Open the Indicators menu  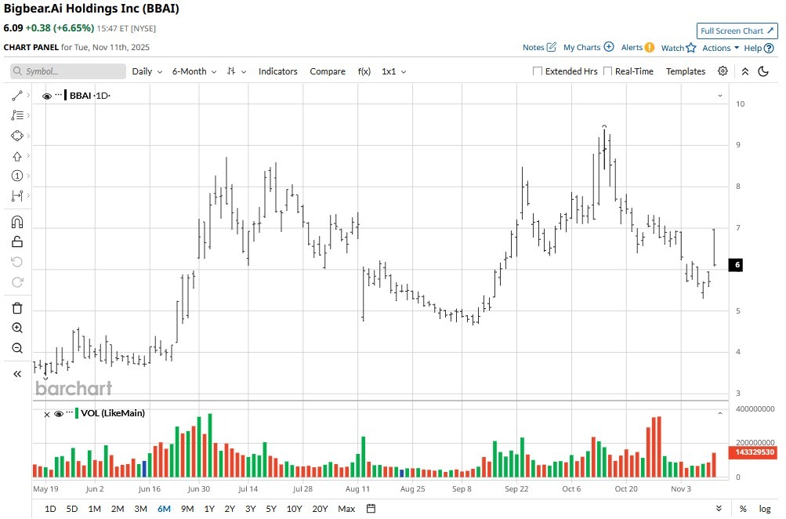[277, 71]
